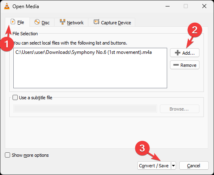Switch to the Disc tab
This screenshot has width=214, height=175.
[42, 22]
